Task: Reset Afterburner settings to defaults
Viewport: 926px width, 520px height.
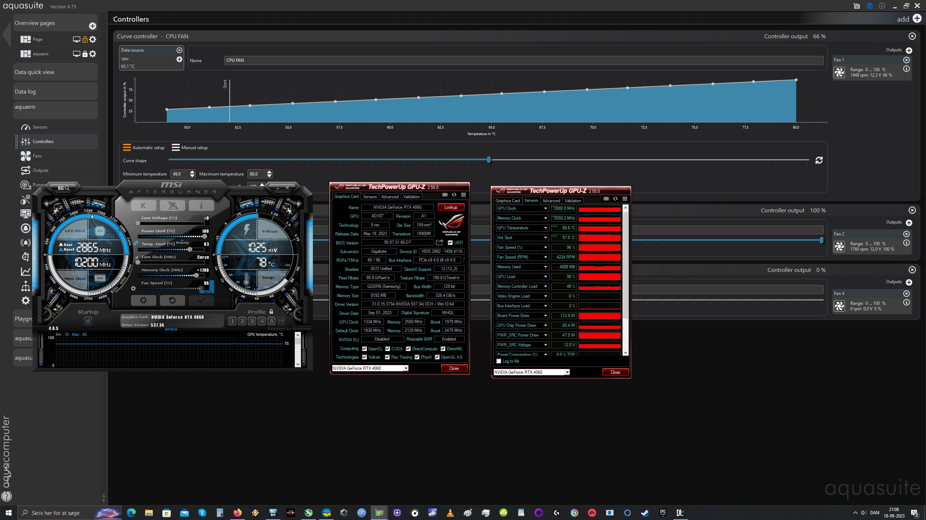Action: coord(172,300)
